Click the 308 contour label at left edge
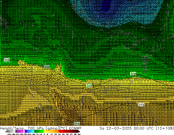 click(7, 60)
